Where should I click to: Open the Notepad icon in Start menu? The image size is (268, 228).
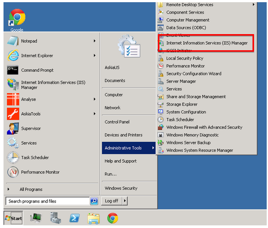tap(13, 41)
